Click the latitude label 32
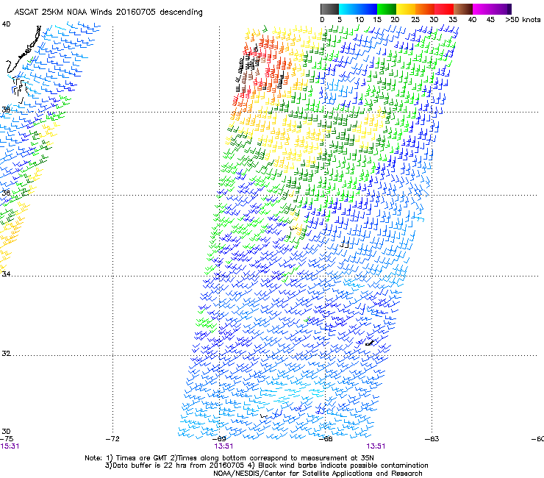Screen dimensions: 544x478 pos(6,354)
